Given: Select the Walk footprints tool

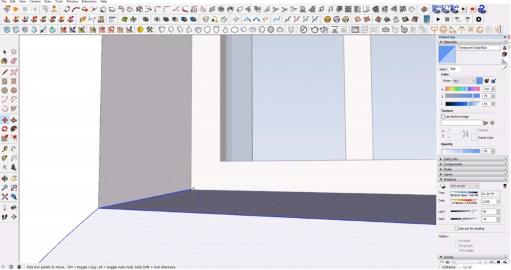Looking at the screenshot, I should [4, 217].
